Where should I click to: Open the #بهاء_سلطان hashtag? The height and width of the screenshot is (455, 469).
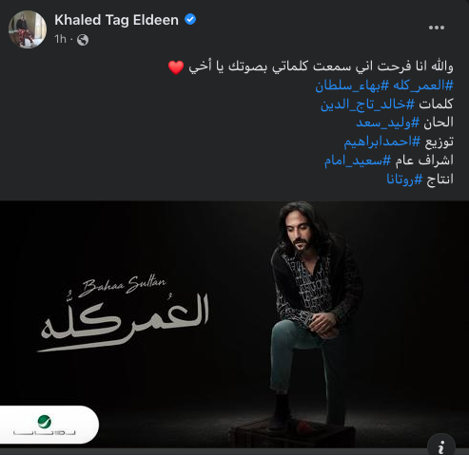352,85
